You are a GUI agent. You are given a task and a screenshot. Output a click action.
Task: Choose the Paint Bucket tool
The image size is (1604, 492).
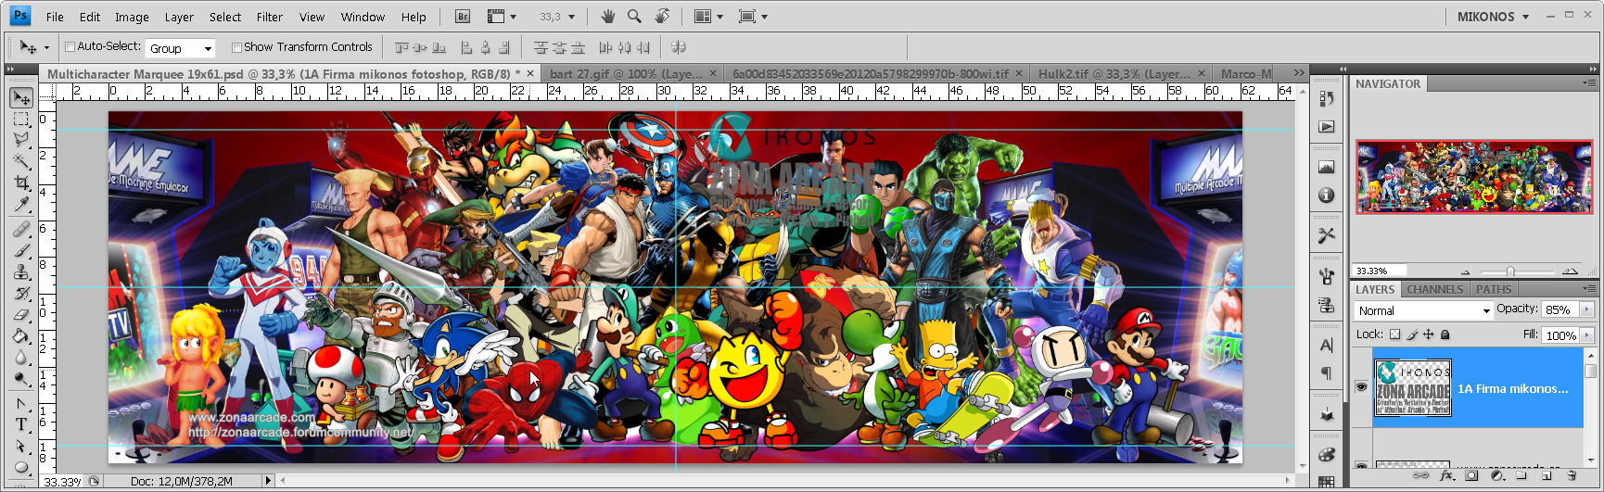(21, 336)
